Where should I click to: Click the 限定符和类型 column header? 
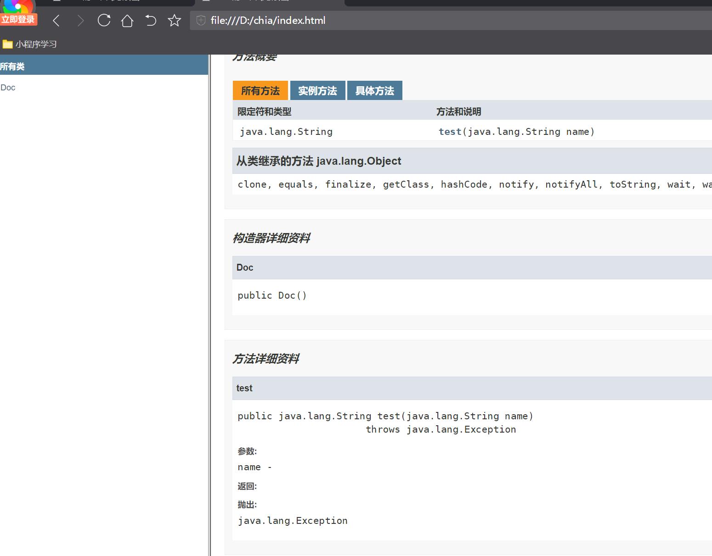[264, 111]
